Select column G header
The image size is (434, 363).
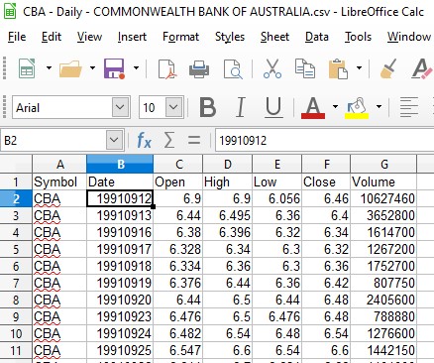point(383,165)
